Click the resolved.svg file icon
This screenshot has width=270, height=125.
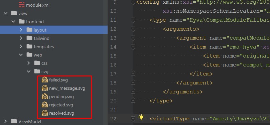[45, 113]
